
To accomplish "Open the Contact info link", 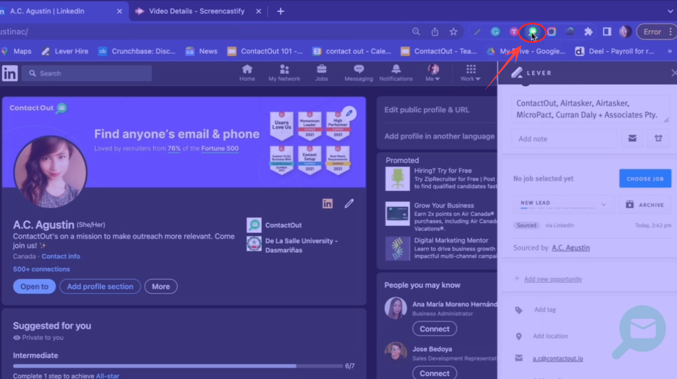I will point(61,256).
